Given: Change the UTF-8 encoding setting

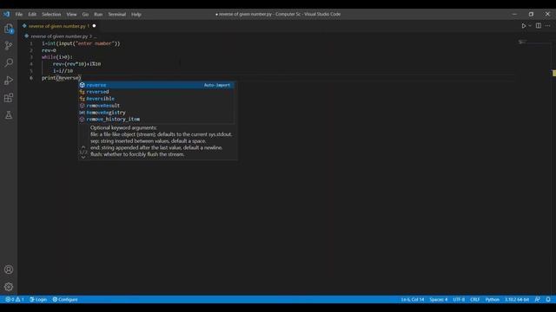Looking at the screenshot, I should (459, 300).
